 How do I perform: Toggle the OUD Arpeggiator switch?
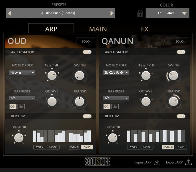coord(87,52)
